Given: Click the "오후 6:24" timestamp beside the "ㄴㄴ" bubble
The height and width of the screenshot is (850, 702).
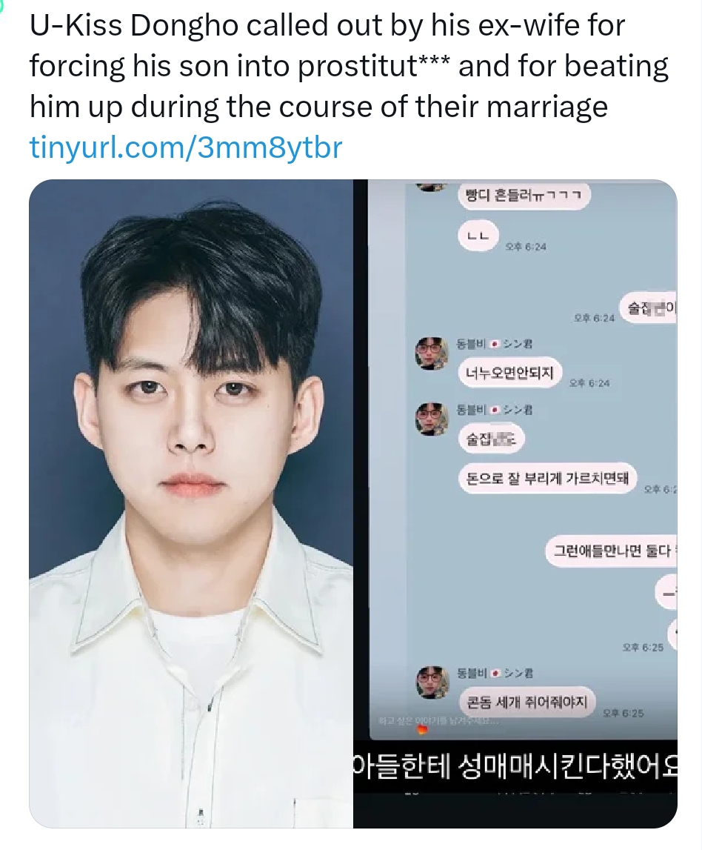Looking at the screenshot, I should tap(526, 247).
